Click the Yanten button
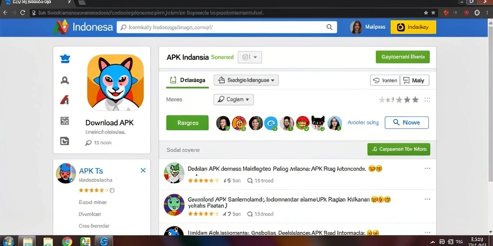 [385, 80]
